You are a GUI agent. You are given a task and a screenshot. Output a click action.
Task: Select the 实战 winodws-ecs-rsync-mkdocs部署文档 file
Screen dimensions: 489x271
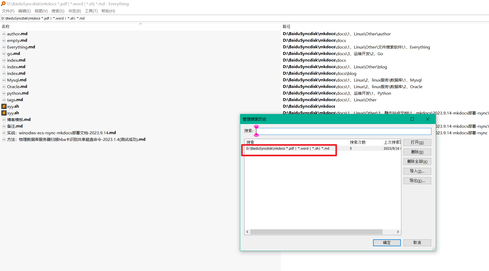[62, 133]
